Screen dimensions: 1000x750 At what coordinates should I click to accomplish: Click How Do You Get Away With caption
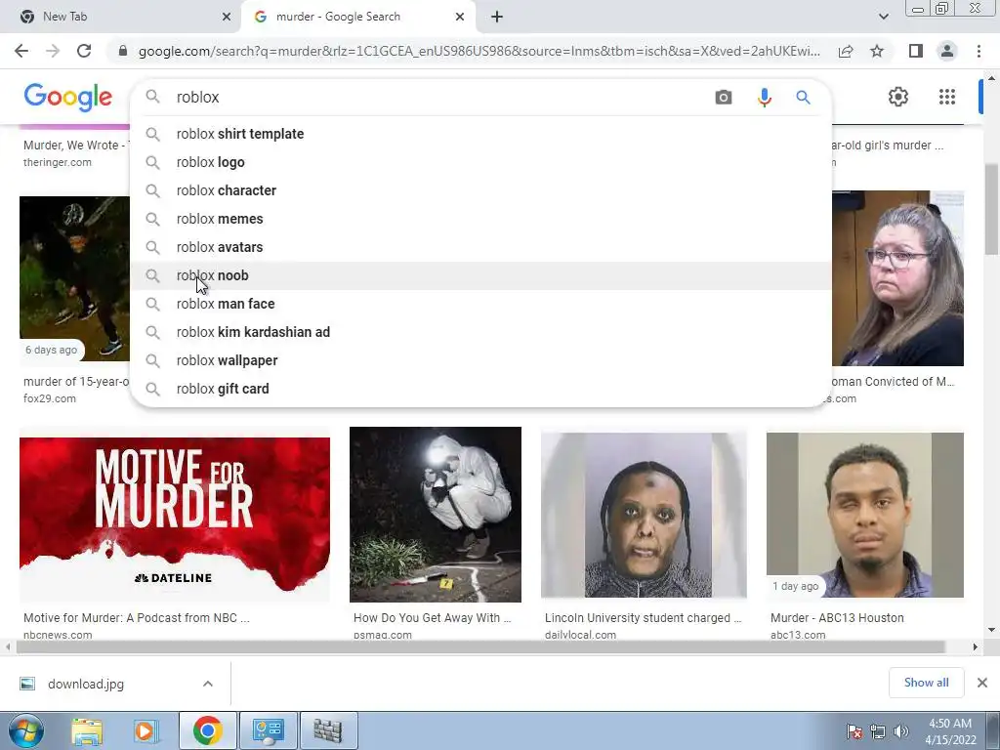coord(433,618)
